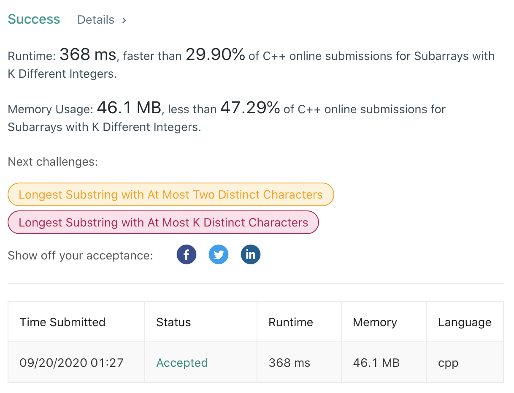Click the Status column header
The width and height of the screenshot is (514, 393).
(x=173, y=322)
